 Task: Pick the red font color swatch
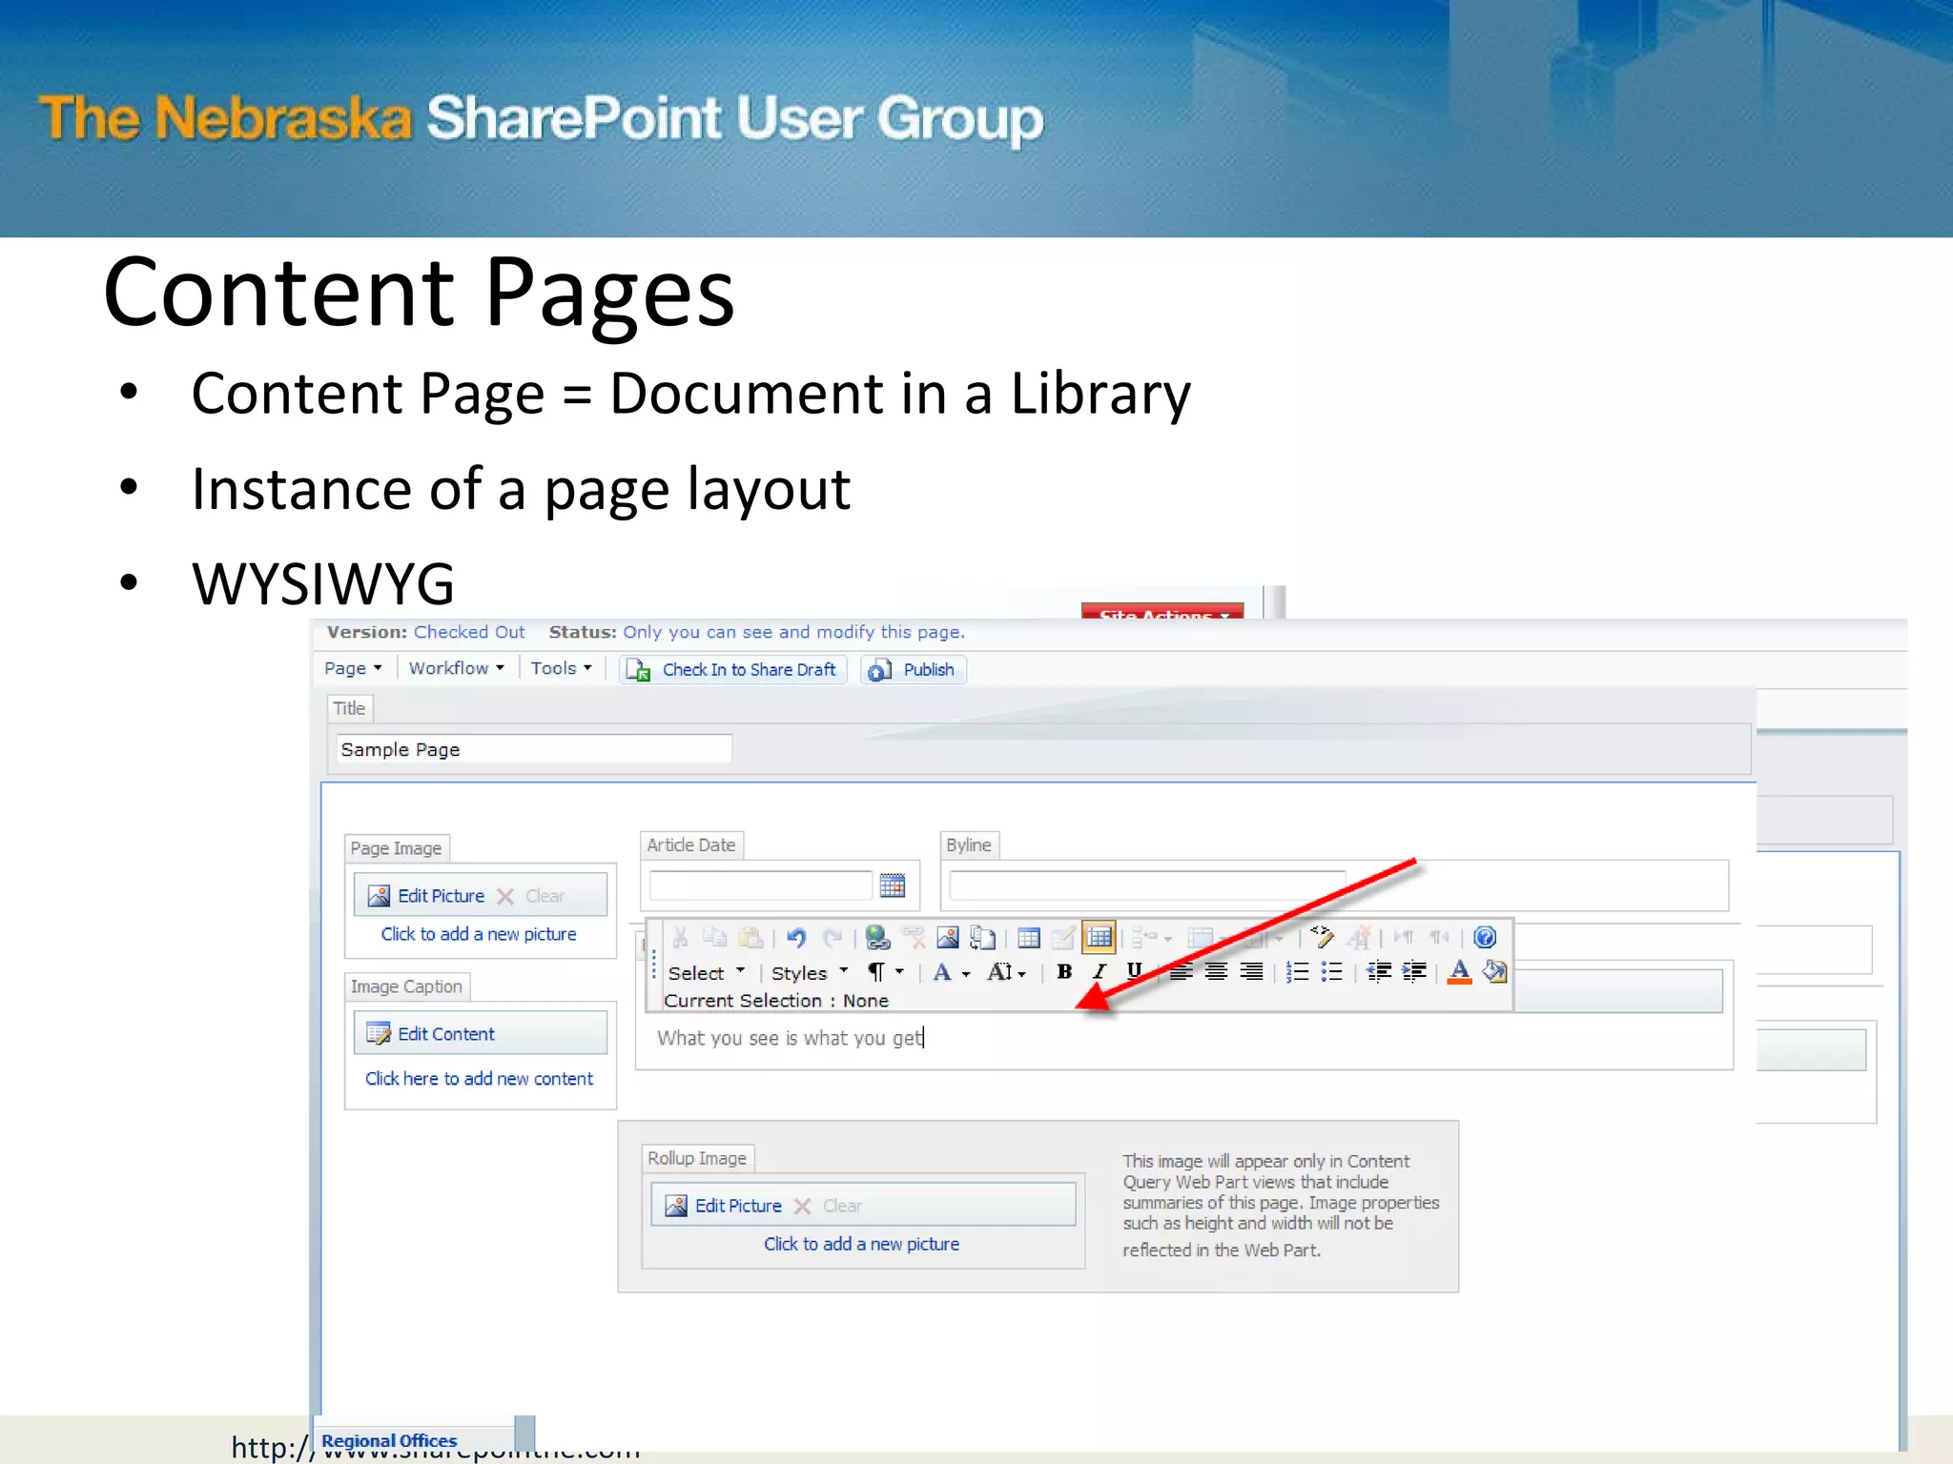tap(1459, 972)
